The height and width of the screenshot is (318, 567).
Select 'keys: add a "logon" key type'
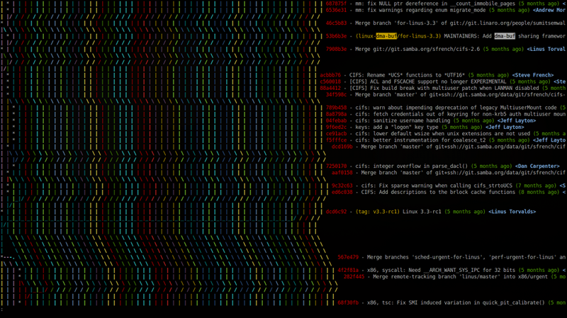coord(397,127)
